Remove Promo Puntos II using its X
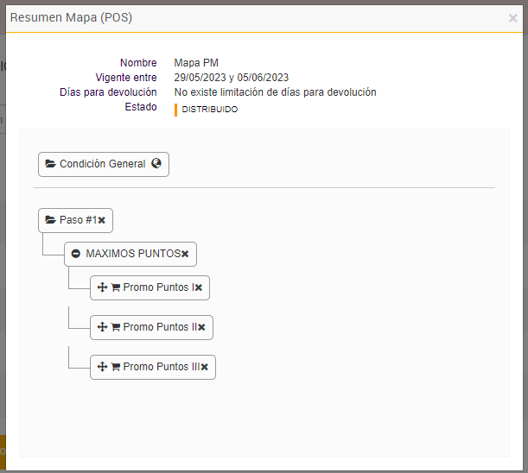The height and width of the screenshot is (473, 528). click(x=201, y=327)
